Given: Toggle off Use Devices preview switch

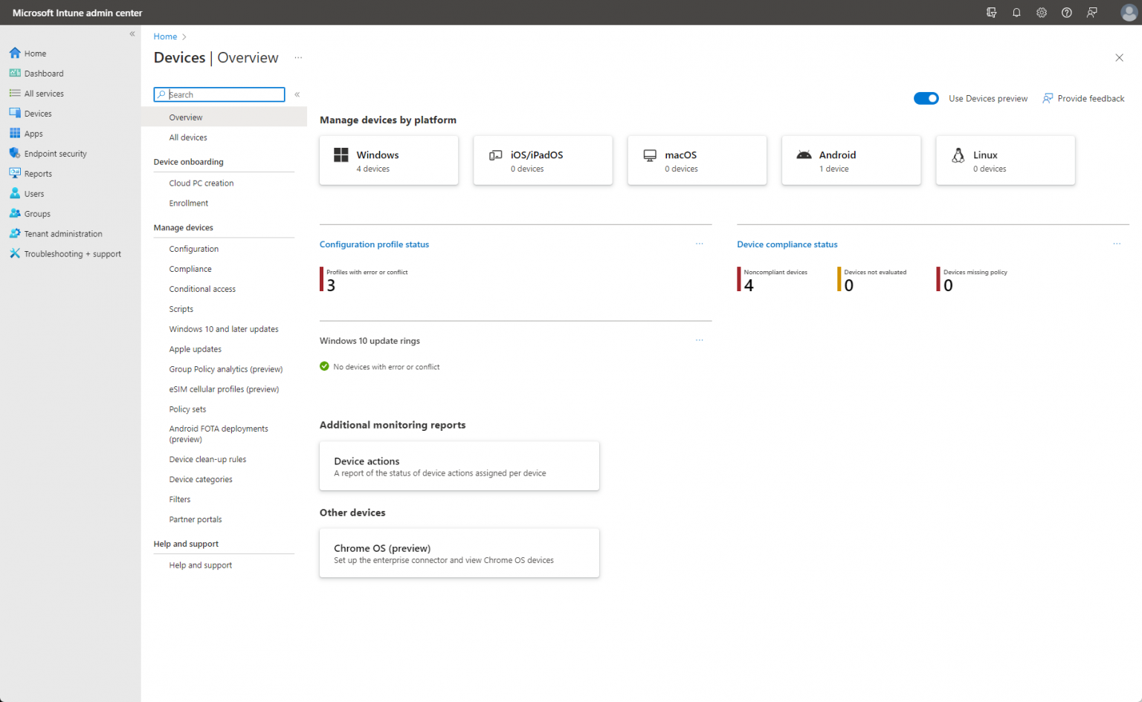Looking at the screenshot, I should click(x=926, y=98).
